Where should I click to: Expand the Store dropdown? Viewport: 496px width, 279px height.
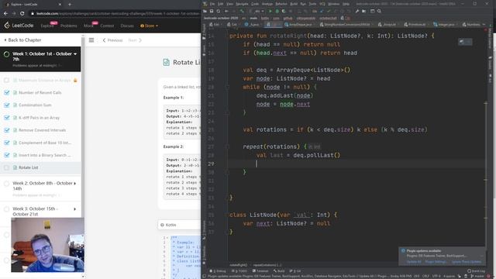point(149,26)
